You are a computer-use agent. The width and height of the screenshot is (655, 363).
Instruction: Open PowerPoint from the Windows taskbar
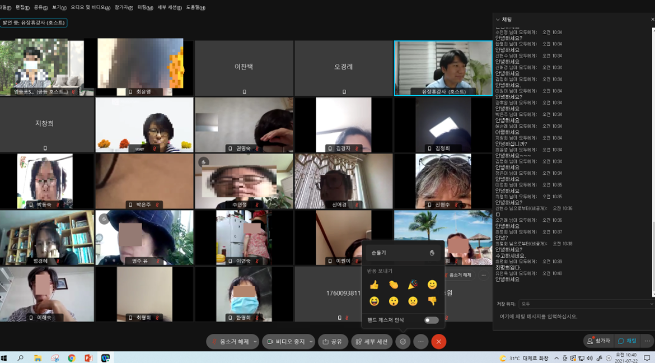(88, 358)
